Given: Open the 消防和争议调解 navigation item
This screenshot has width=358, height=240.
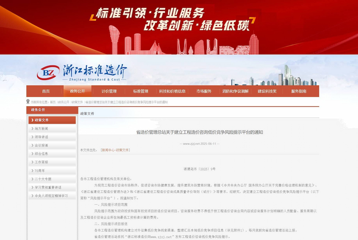Looking at the screenshot, I should pyautogui.click(x=236, y=91).
